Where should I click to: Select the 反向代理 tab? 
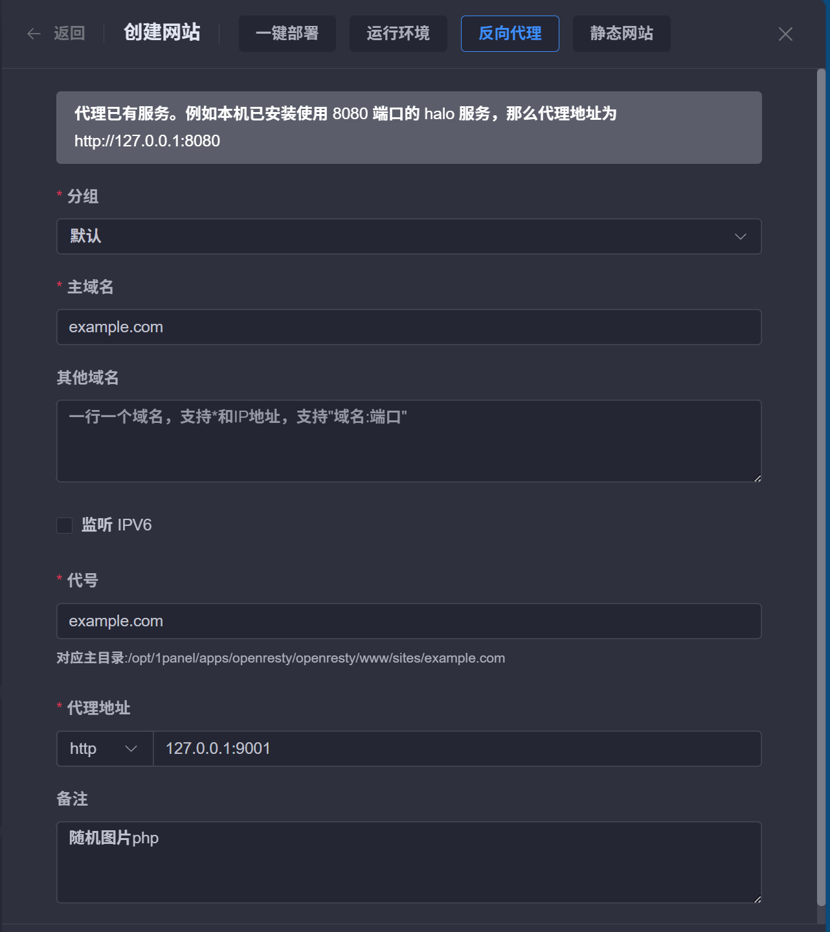pyautogui.click(x=510, y=34)
